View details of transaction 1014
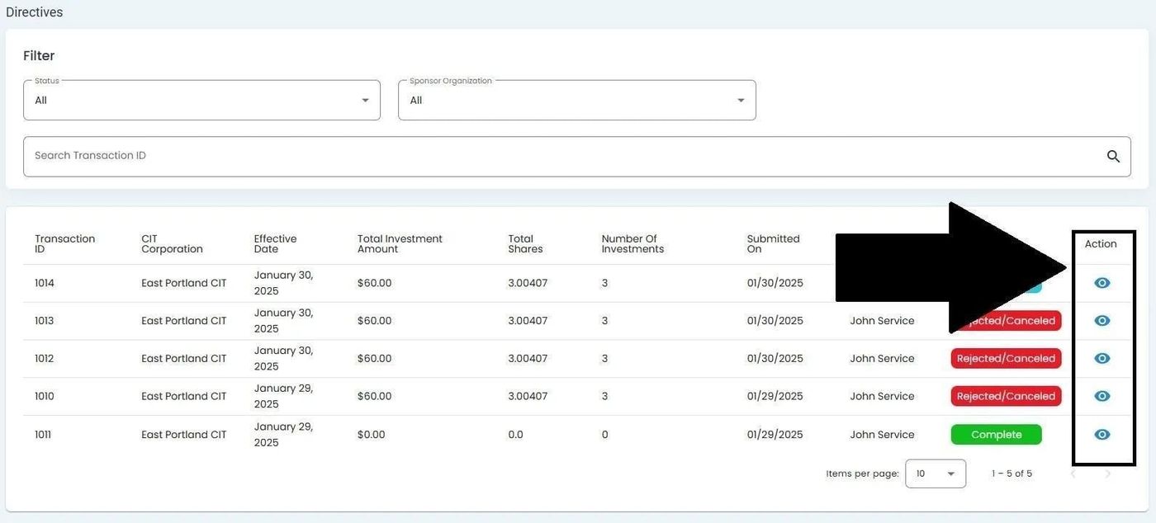1156x523 pixels. click(1102, 283)
